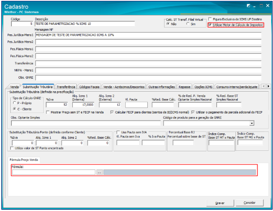Click the gray formula result display bar
The image size is (273, 211).
(180, 172)
